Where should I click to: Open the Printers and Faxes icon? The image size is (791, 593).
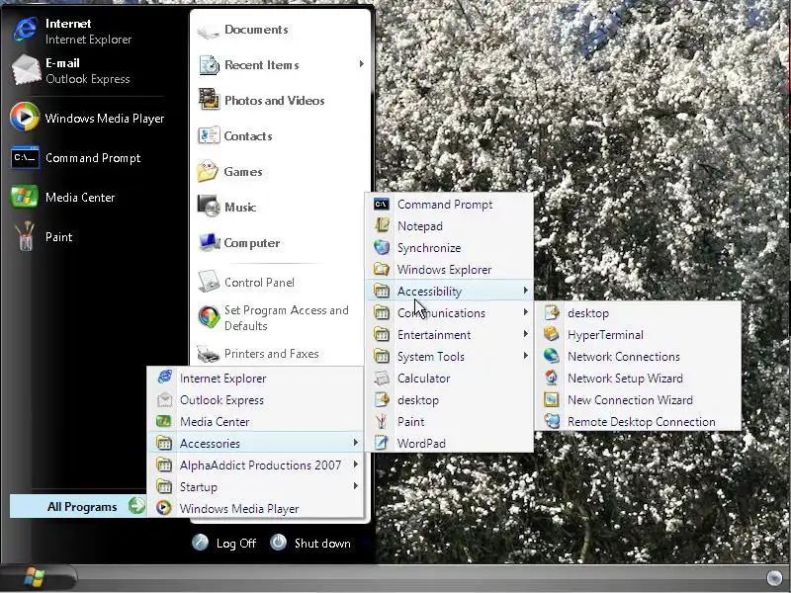(x=208, y=354)
